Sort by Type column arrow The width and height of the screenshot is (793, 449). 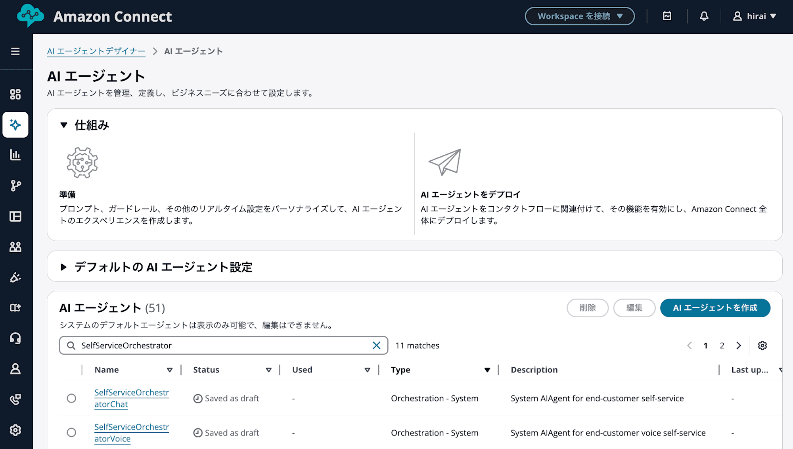[487, 370]
